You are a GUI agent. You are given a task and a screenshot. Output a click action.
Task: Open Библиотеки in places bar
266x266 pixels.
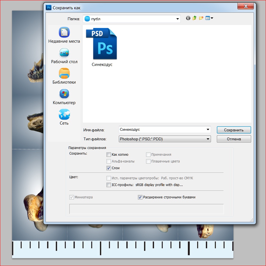click(64, 76)
